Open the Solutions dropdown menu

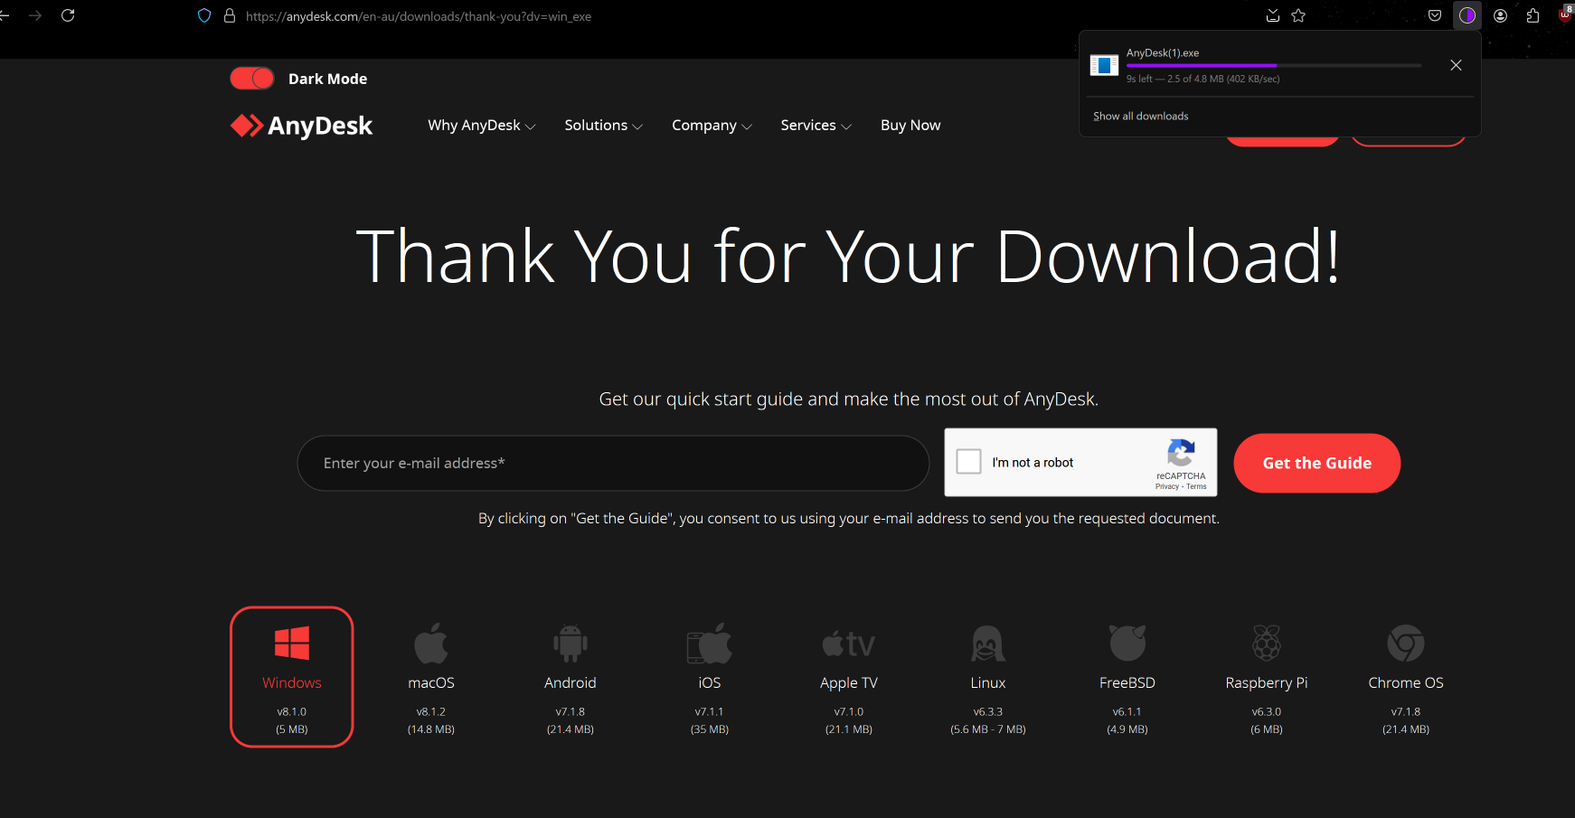(x=603, y=126)
